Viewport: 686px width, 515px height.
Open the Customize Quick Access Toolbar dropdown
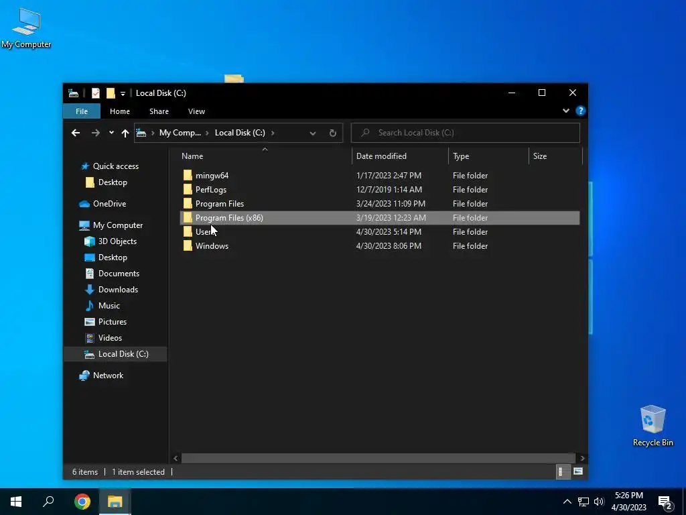[x=123, y=93]
